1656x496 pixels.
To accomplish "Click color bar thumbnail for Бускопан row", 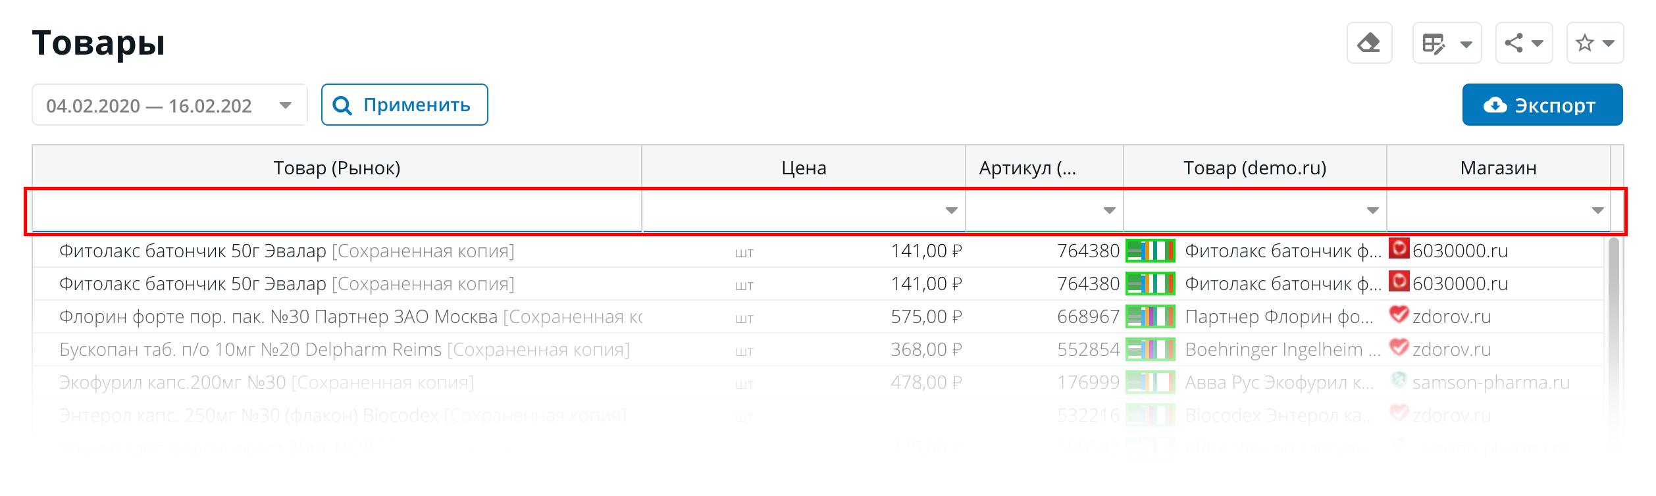I will pyautogui.click(x=1151, y=349).
